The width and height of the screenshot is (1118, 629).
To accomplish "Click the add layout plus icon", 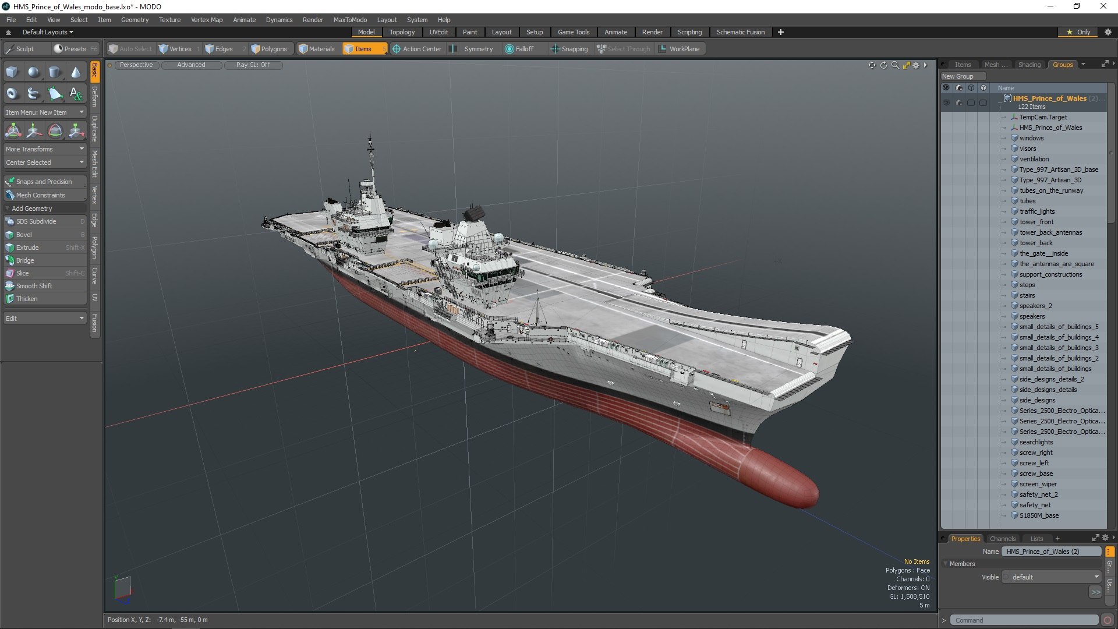I will pos(781,32).
